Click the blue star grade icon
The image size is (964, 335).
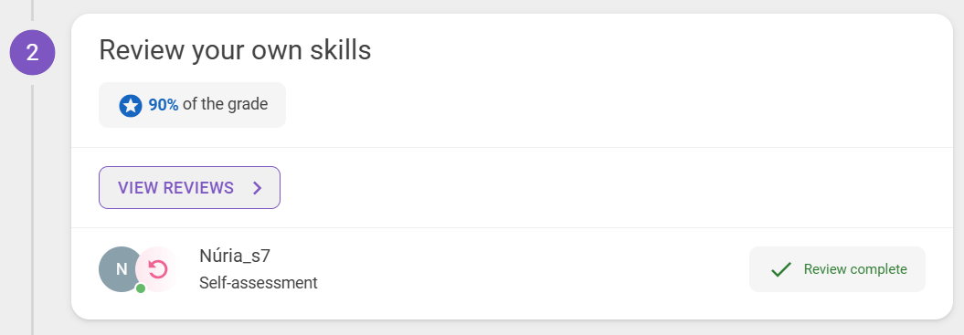pyautogui.click(x=131, y=106)
